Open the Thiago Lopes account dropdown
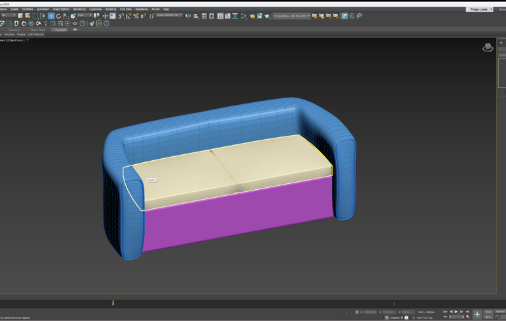 coord(480,9)
